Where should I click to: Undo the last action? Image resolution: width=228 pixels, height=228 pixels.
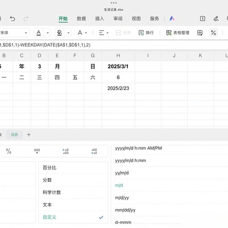click(x=13, y=19)
